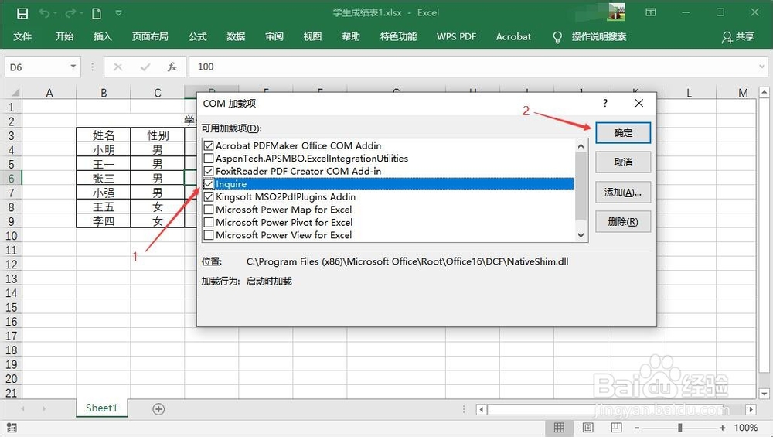The height and width of the screenshot is (437, 773).
Task: Click the ribbon display options icon
Action: pos(651,12)
